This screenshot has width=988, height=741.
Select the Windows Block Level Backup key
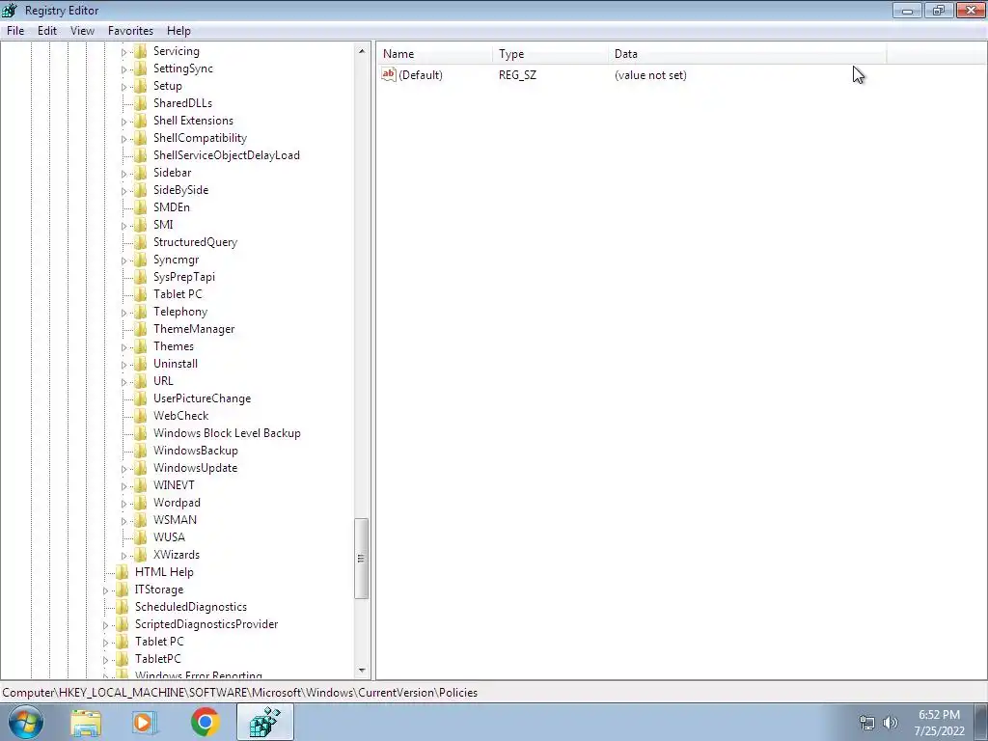[227, 433]
